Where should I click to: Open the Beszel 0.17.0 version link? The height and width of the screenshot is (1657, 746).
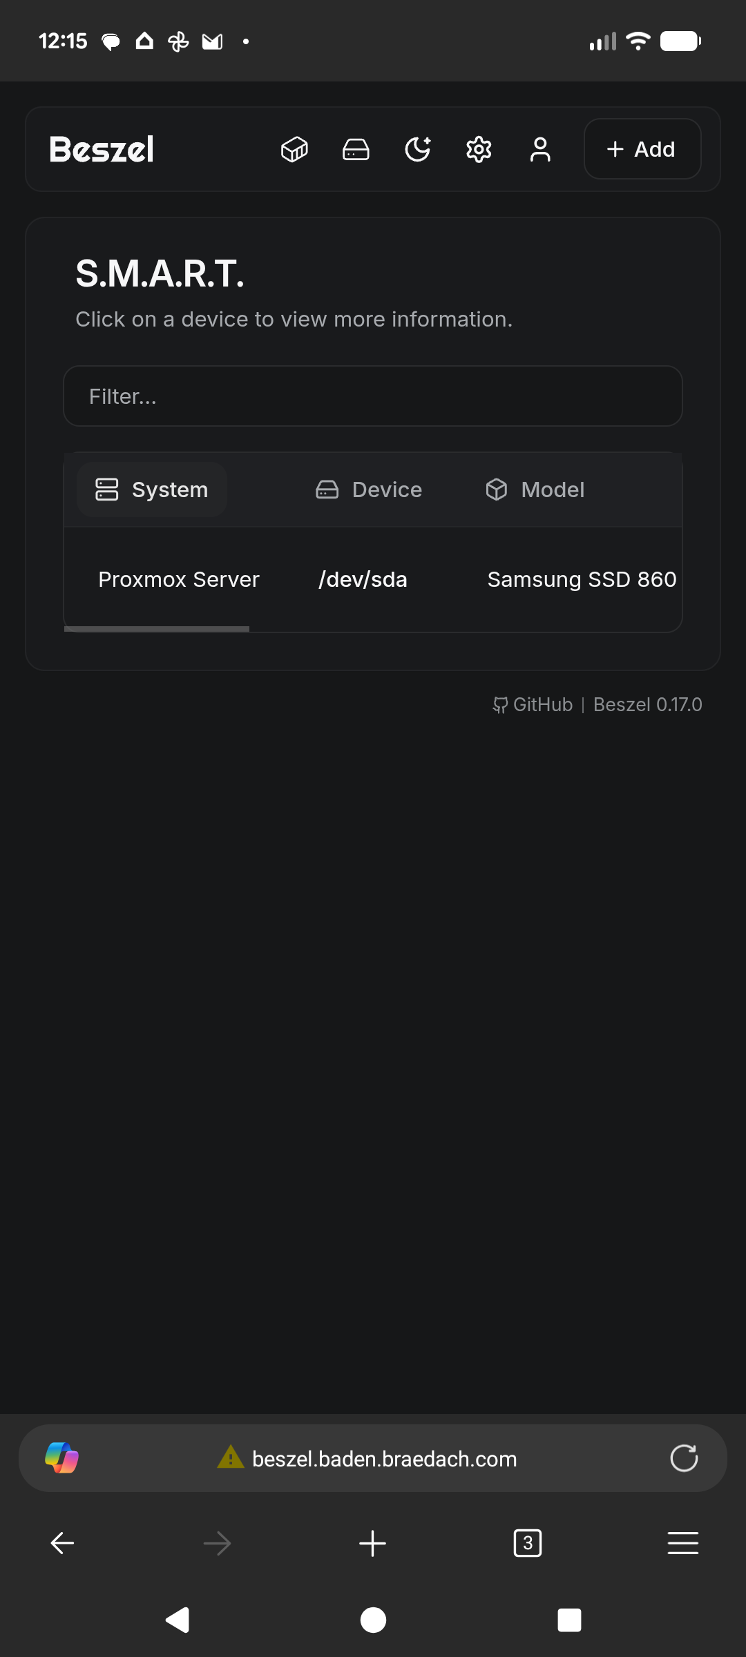tap(647, 704)
